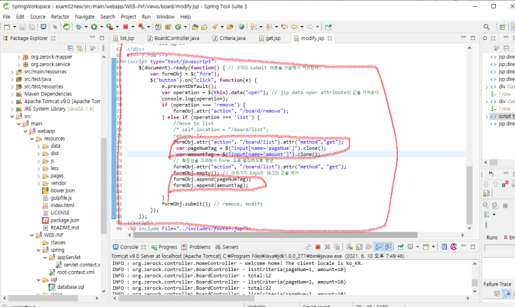Toggle Show Console When Standard Error Changes
Screen dimensions: 515x307
[x=388, y=247]
